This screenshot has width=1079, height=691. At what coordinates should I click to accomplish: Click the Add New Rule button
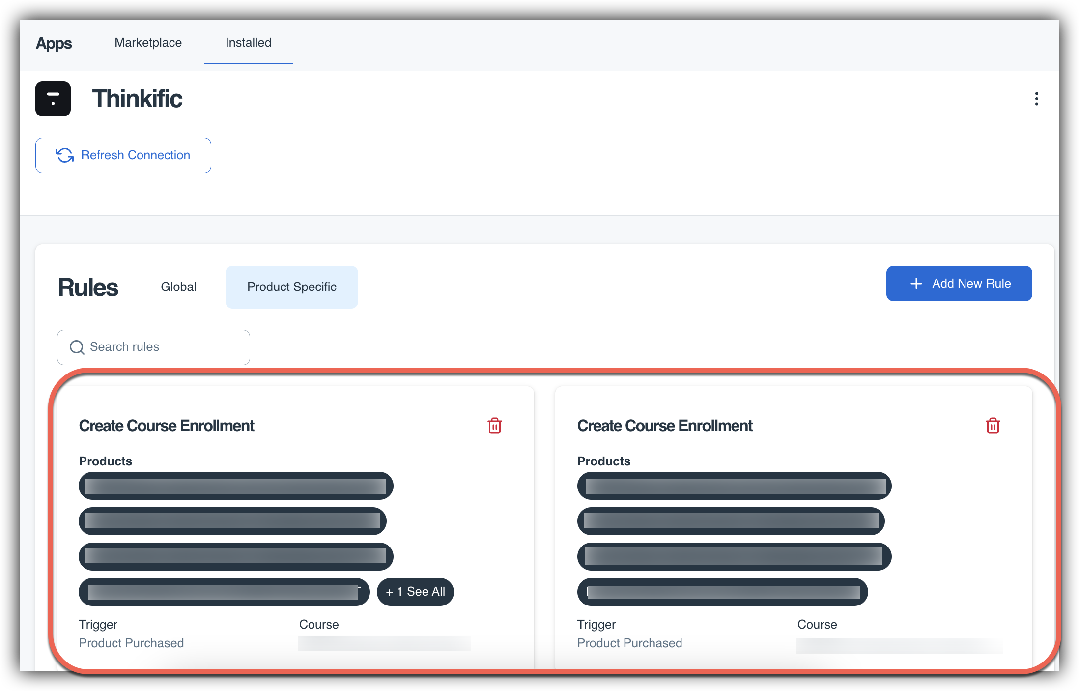pos(959,284)
